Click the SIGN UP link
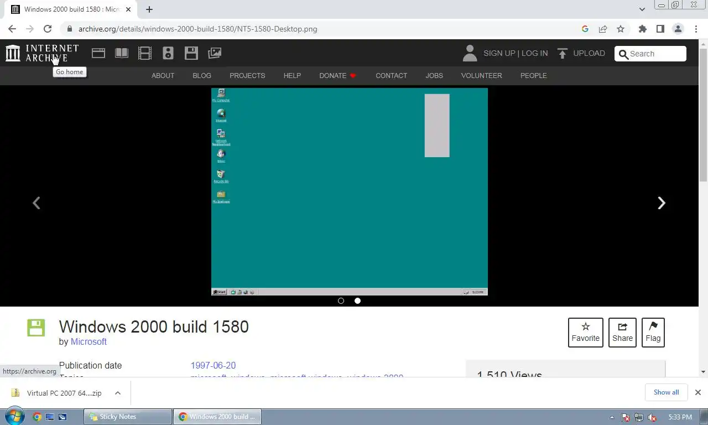 pos(499,53)
